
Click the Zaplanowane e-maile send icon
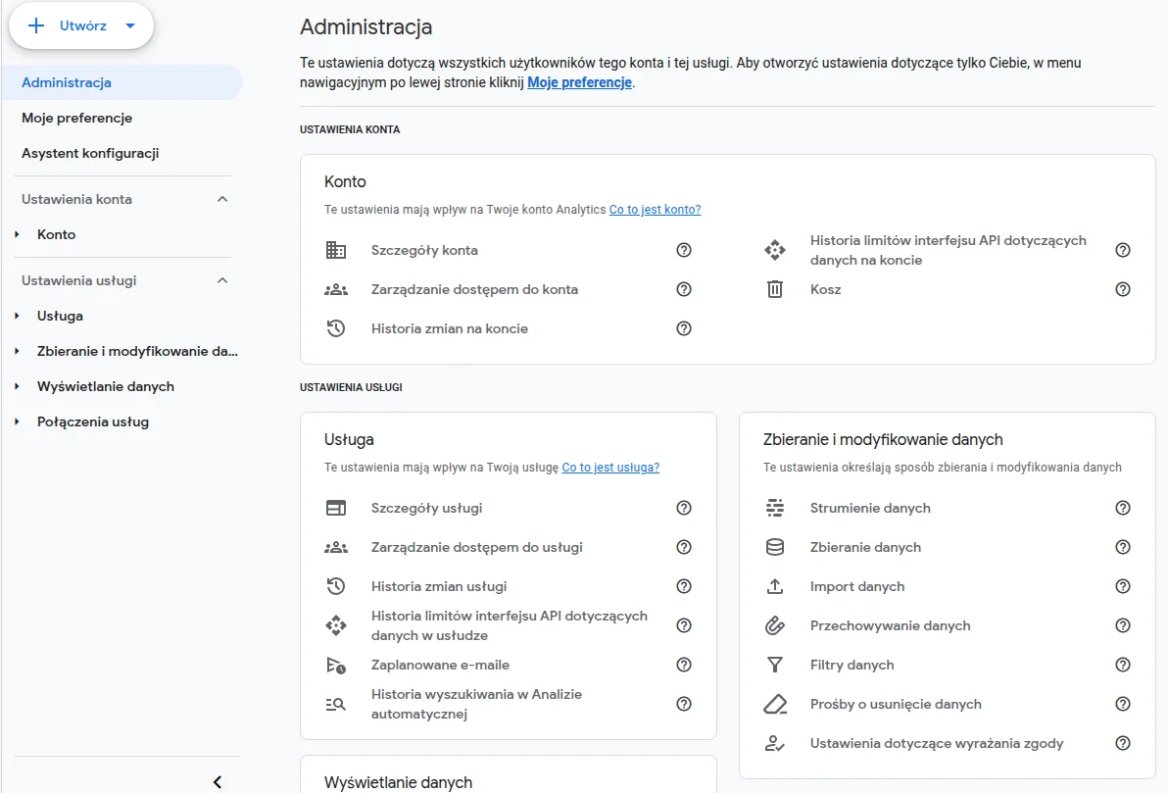coord(336,665)
